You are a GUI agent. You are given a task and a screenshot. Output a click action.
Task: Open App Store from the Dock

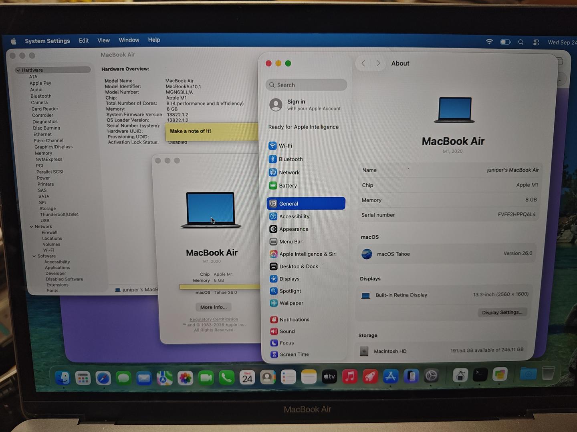391,376
